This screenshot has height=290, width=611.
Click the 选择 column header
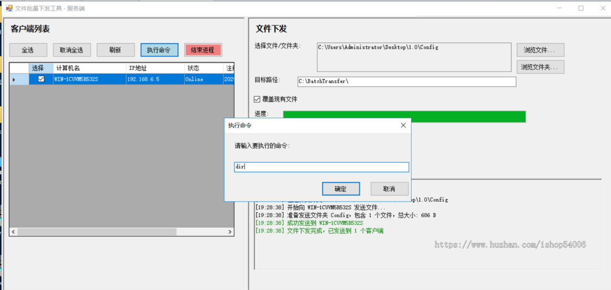(x=41, y=68)
